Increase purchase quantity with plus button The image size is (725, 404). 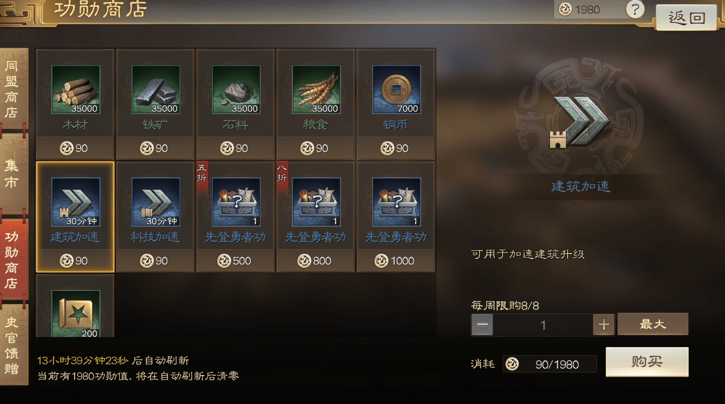click(604, 324)
